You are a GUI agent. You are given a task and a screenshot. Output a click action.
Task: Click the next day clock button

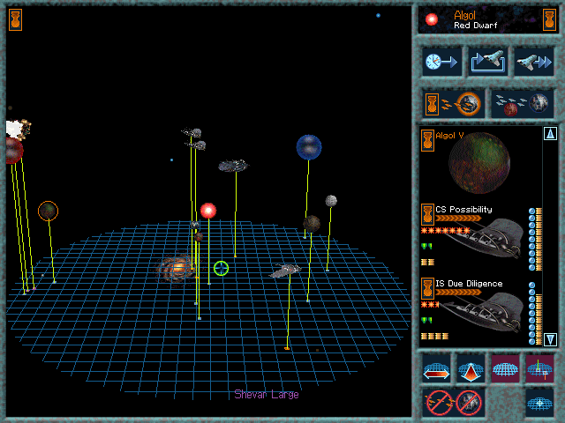point(441,62)
